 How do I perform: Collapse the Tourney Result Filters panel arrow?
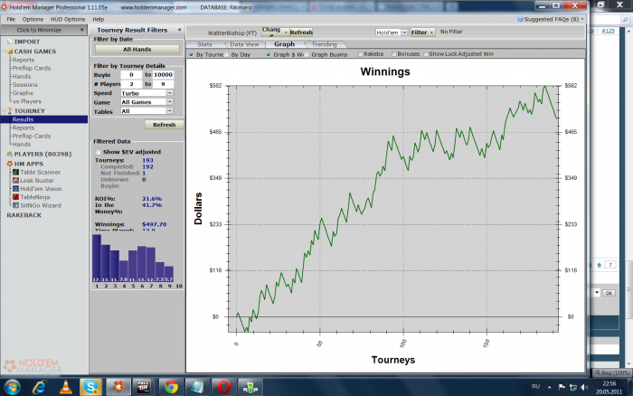(179, 30)
